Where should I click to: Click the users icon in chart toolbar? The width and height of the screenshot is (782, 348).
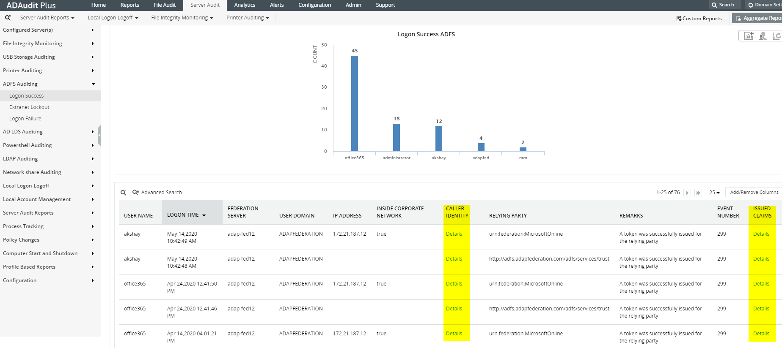763,36
